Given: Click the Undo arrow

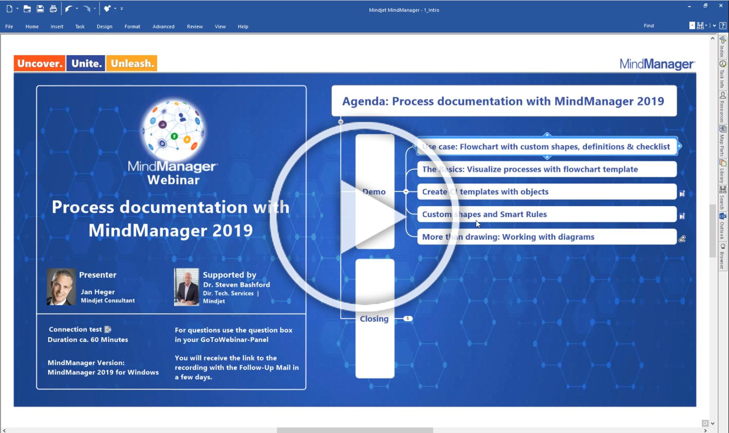Looking at the screenshot, I should [x=69, y=8].
